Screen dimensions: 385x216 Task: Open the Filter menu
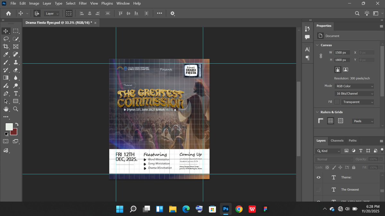[x=82, y=3]
